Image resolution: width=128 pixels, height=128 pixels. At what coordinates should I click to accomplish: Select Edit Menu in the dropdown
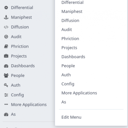click(x=71, y=117)
